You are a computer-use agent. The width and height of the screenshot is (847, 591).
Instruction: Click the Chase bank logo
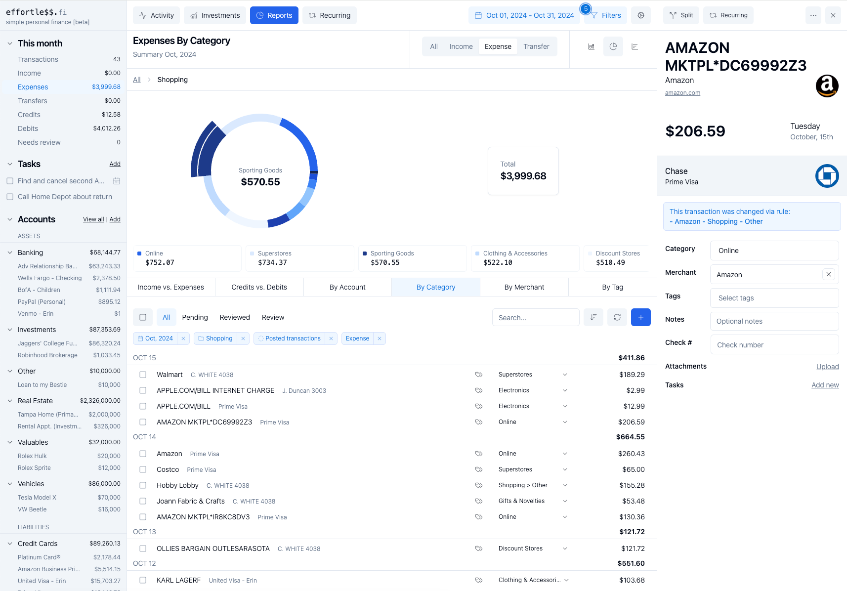coord(827,176)
